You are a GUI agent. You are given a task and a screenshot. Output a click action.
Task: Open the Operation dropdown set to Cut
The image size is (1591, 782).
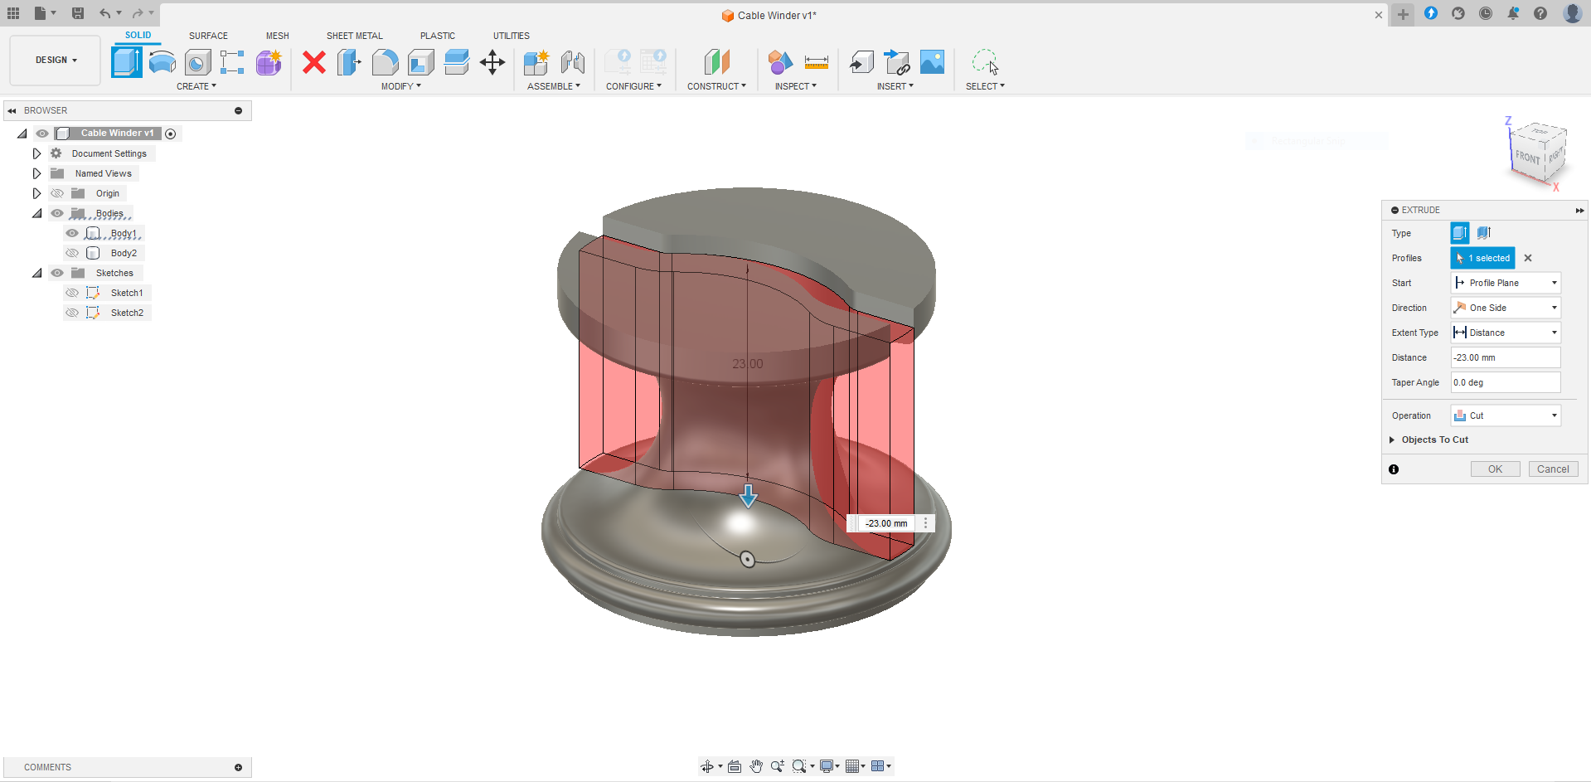(x=1506, y=415)
